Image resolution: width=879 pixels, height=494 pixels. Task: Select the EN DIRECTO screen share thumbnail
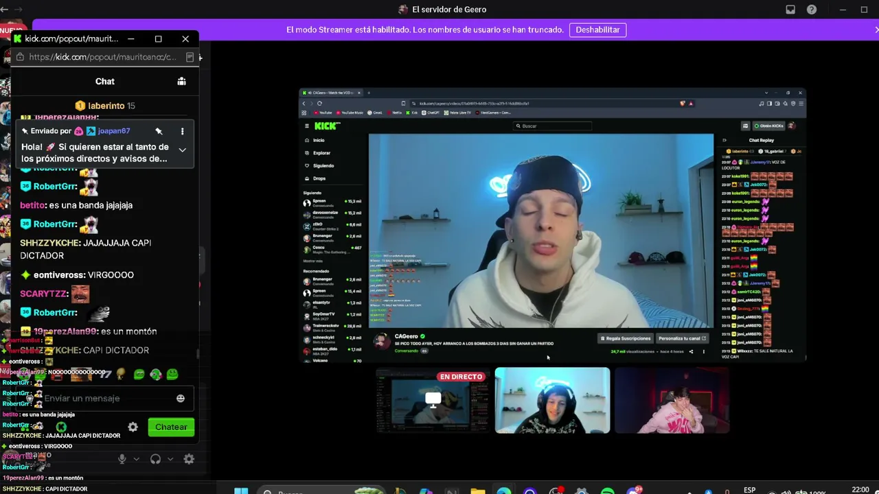[433, 401]
